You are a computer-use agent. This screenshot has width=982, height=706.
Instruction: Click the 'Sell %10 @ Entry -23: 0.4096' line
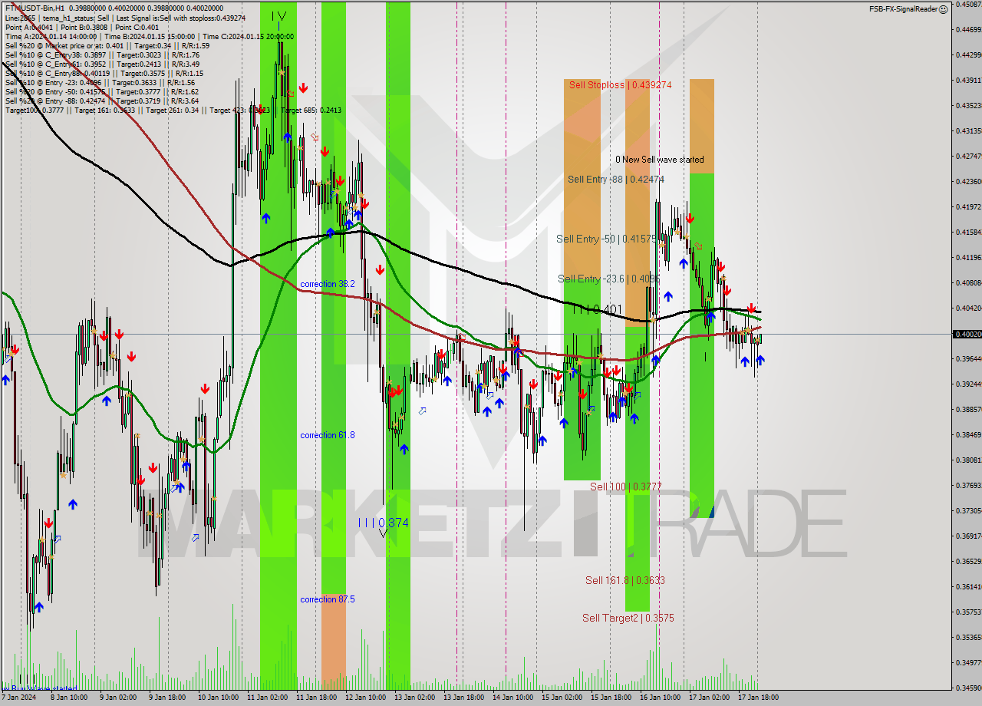click(100, 82)
